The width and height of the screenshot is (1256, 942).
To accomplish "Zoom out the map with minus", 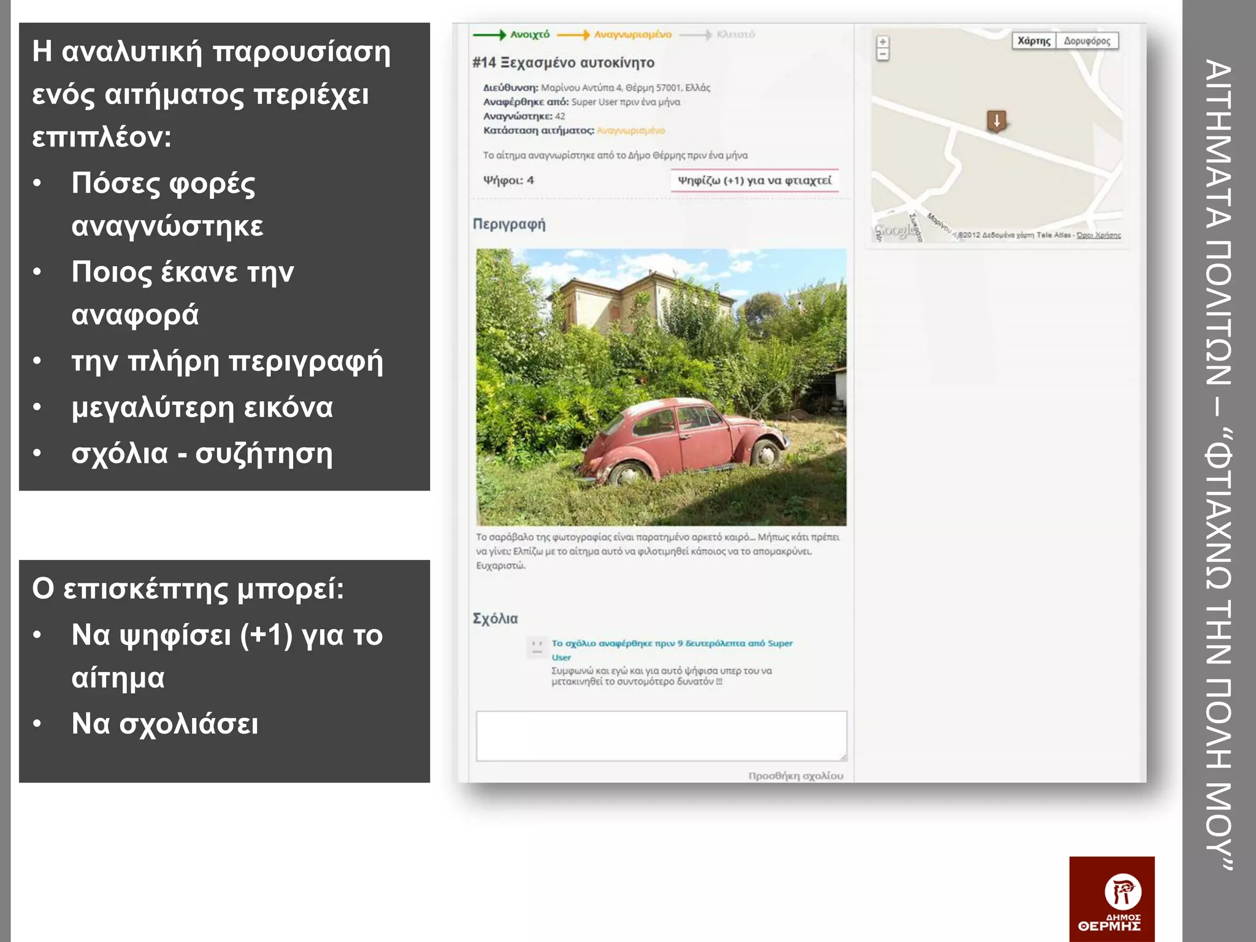I will (x=883, y=55).
